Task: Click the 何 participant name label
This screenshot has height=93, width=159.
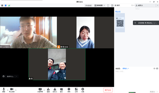Action: tap(31, 79)
